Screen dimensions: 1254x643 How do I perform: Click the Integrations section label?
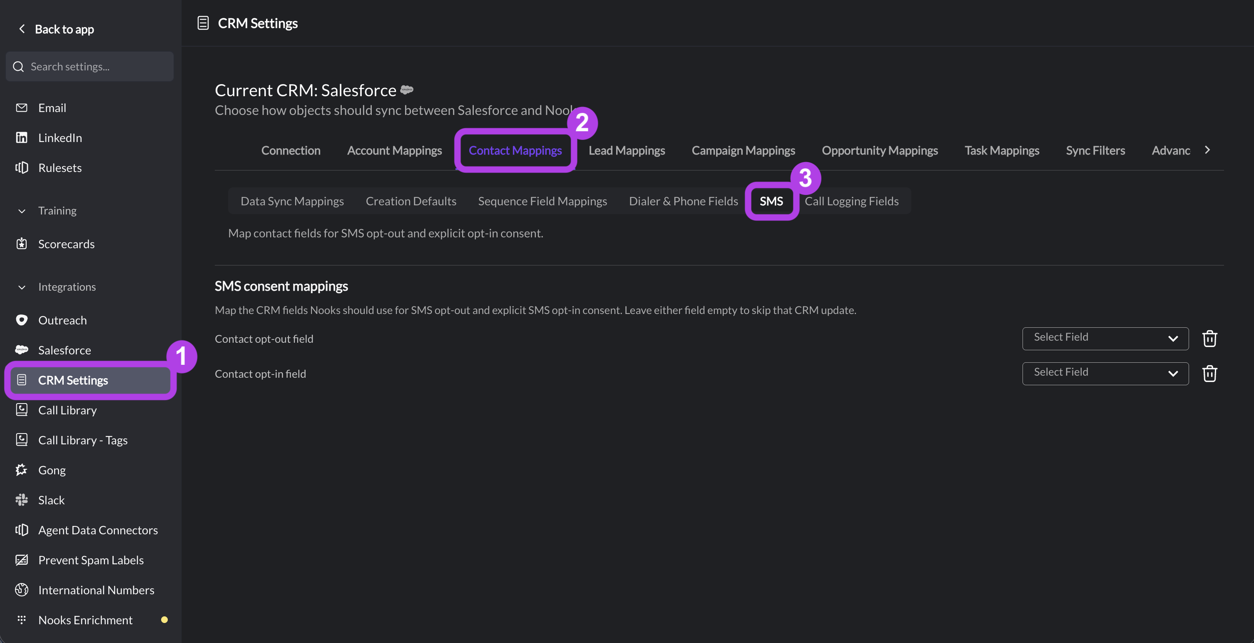(67, 287)
